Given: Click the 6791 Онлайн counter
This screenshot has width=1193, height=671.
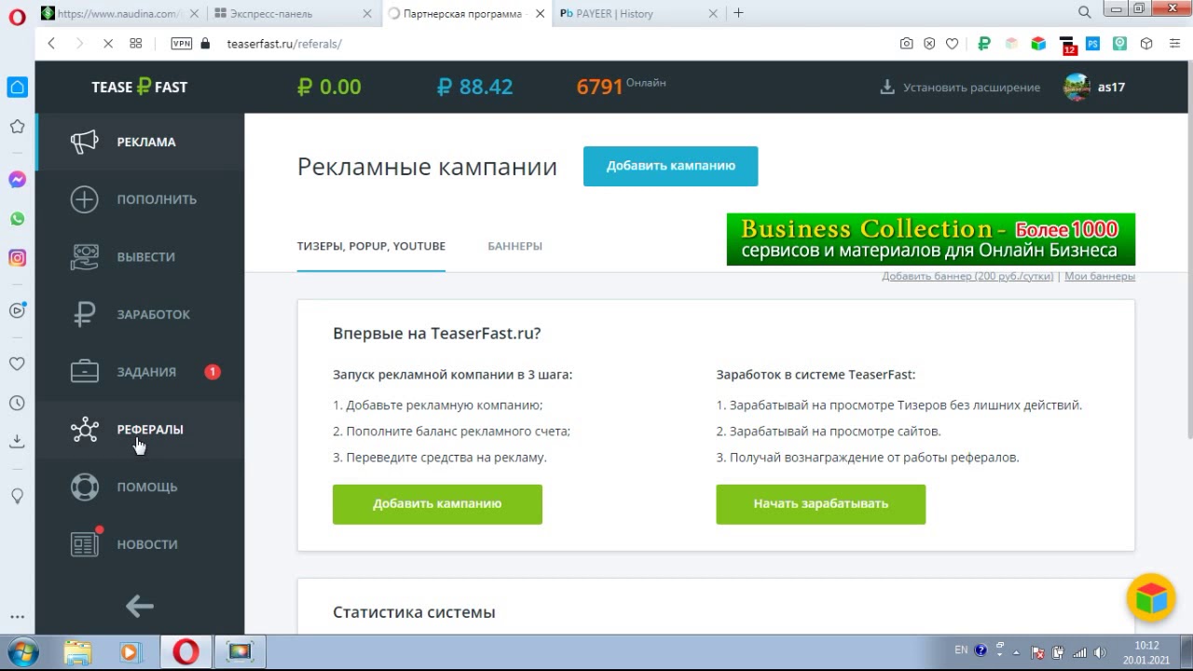Looking at the screenshot, I should coord(621,86).
